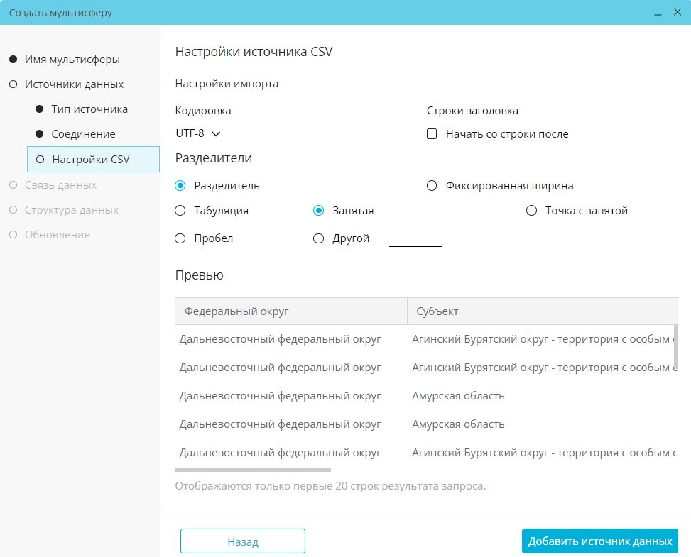This screenshot has width=691, height=557.
Task: Open the Кодировка UTF-8 dropdown
Action: [x=198, y=133]
